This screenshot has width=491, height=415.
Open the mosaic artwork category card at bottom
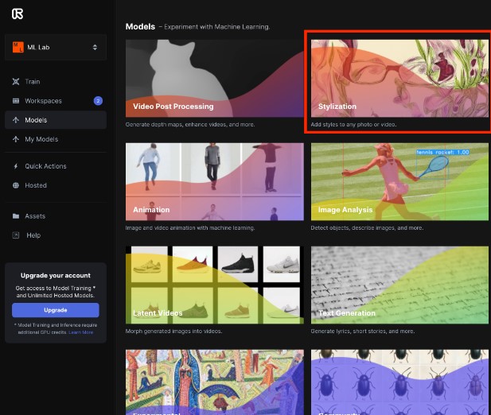pyautogui.click(x=215, y=382)
